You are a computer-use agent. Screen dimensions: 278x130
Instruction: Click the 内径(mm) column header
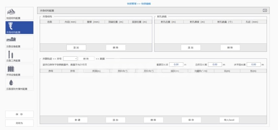tap(71, 22)
